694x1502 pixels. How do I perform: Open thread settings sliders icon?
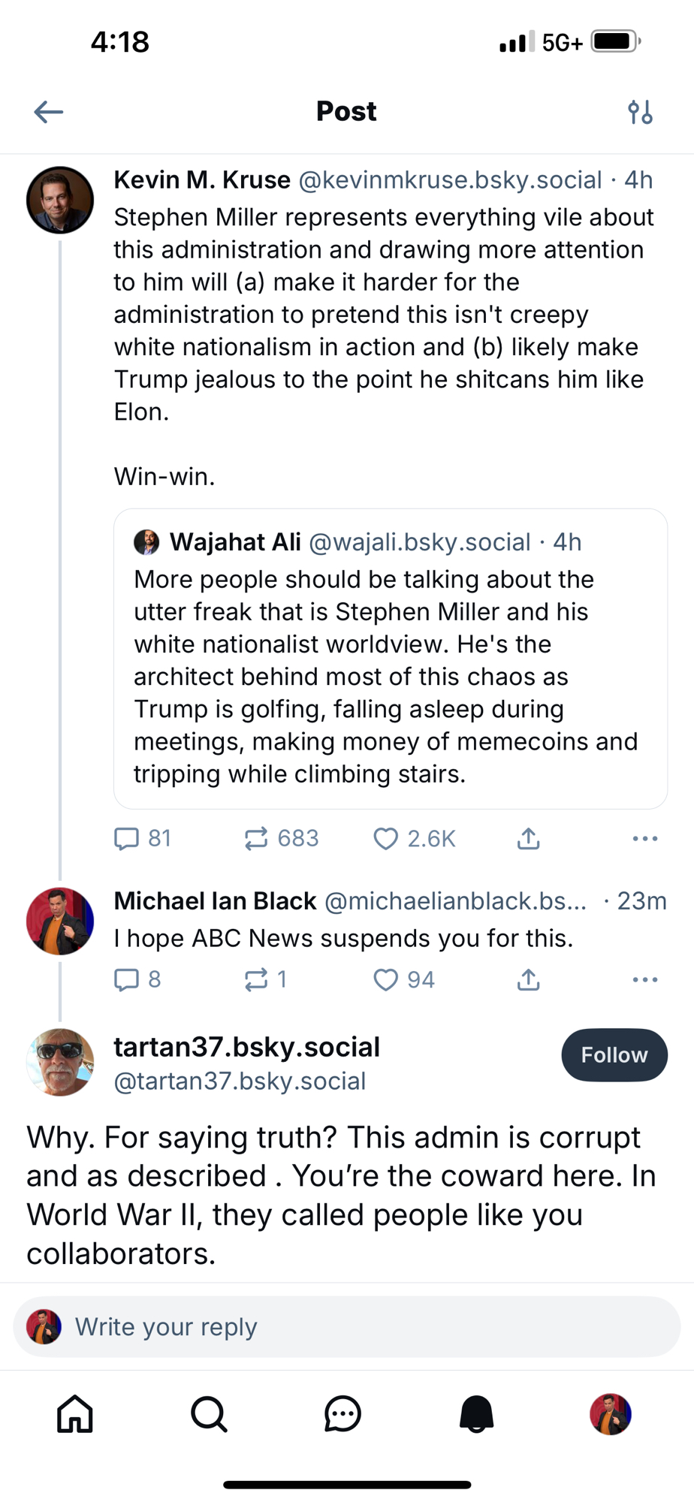(x=640, y=112)
